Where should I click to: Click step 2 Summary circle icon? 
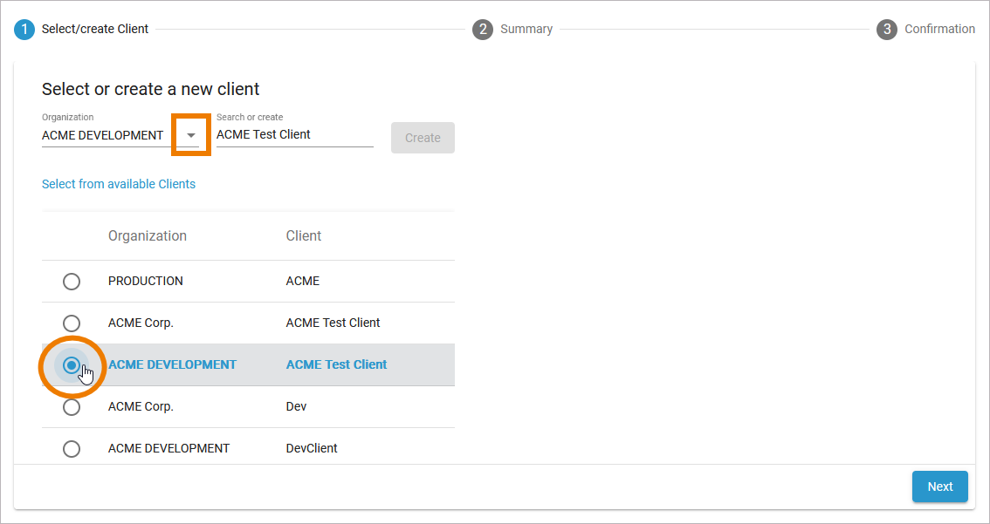(483, 30)
